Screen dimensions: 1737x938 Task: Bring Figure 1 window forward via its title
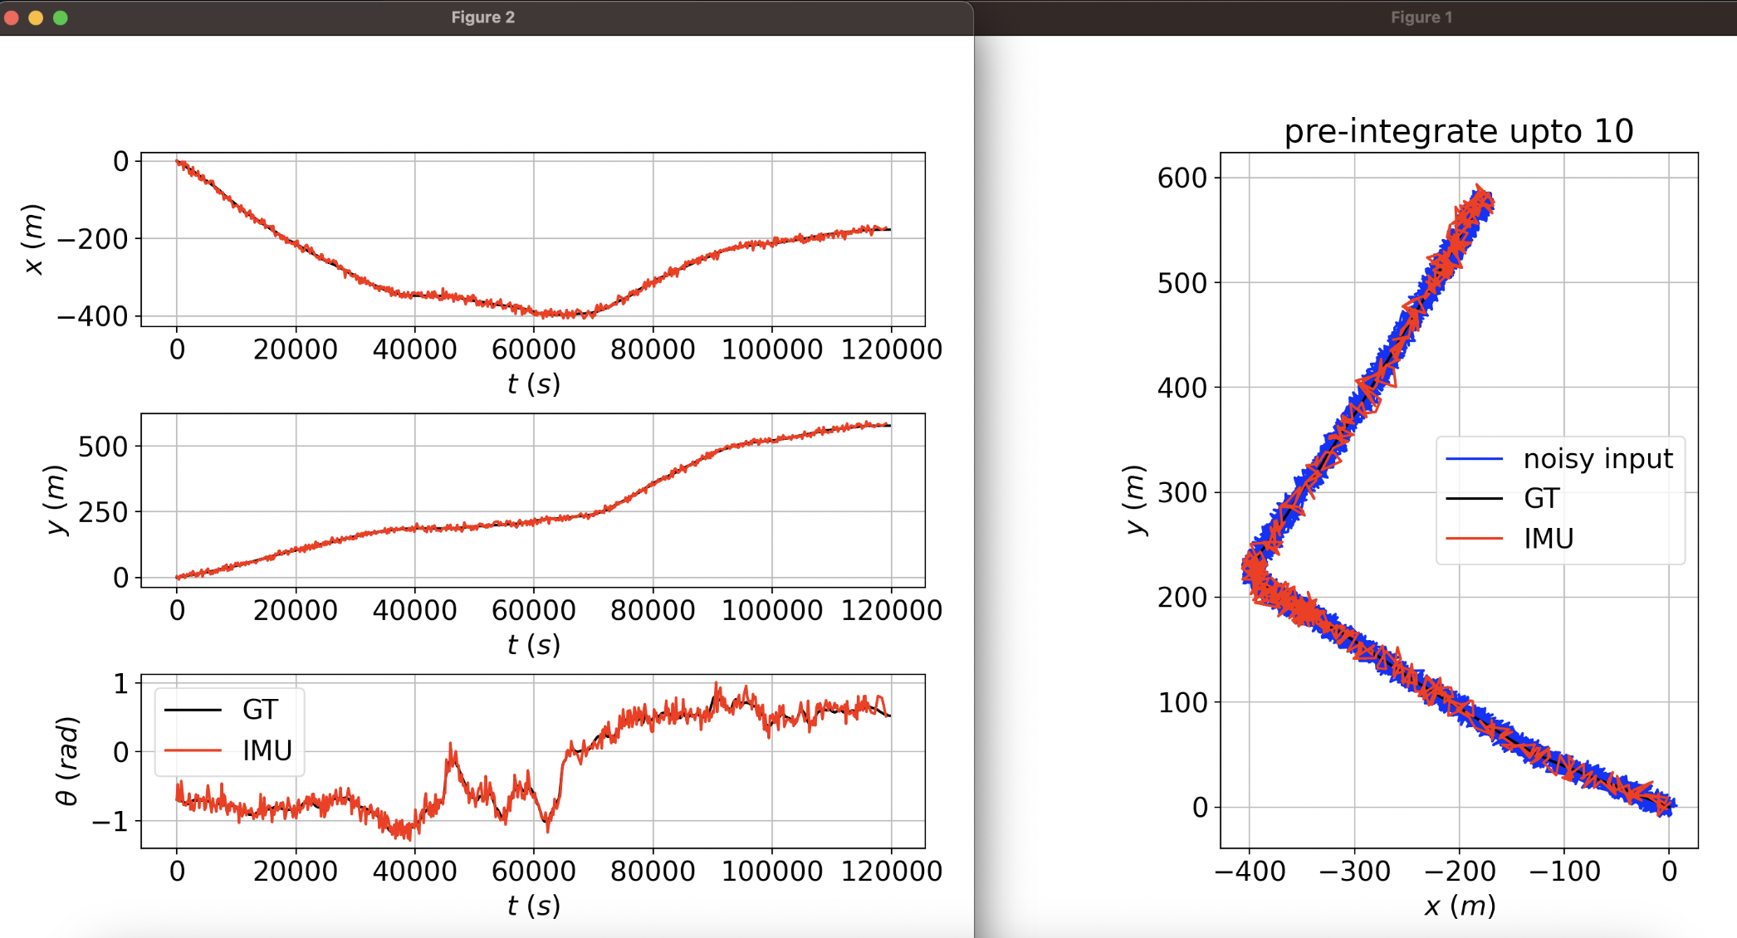[1421, 17]
